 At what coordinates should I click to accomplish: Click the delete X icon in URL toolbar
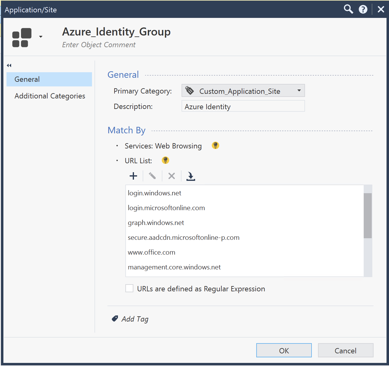click(172, 176)
